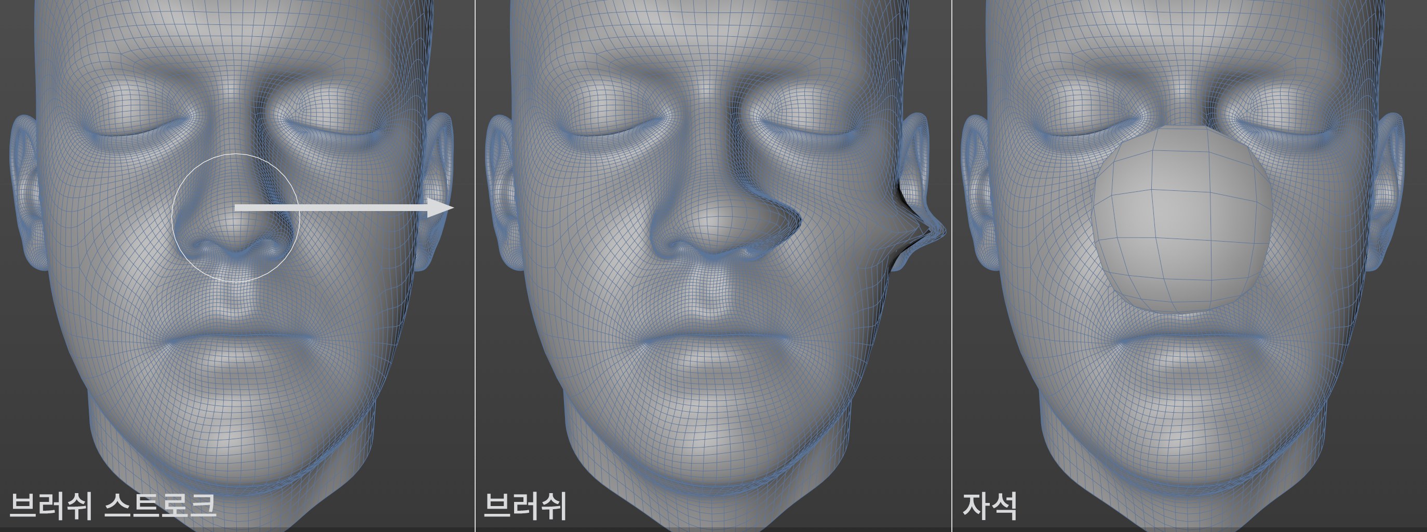Click the '자석' caption text
Viewport: 1427px width, 532px height.
[990, 506]
